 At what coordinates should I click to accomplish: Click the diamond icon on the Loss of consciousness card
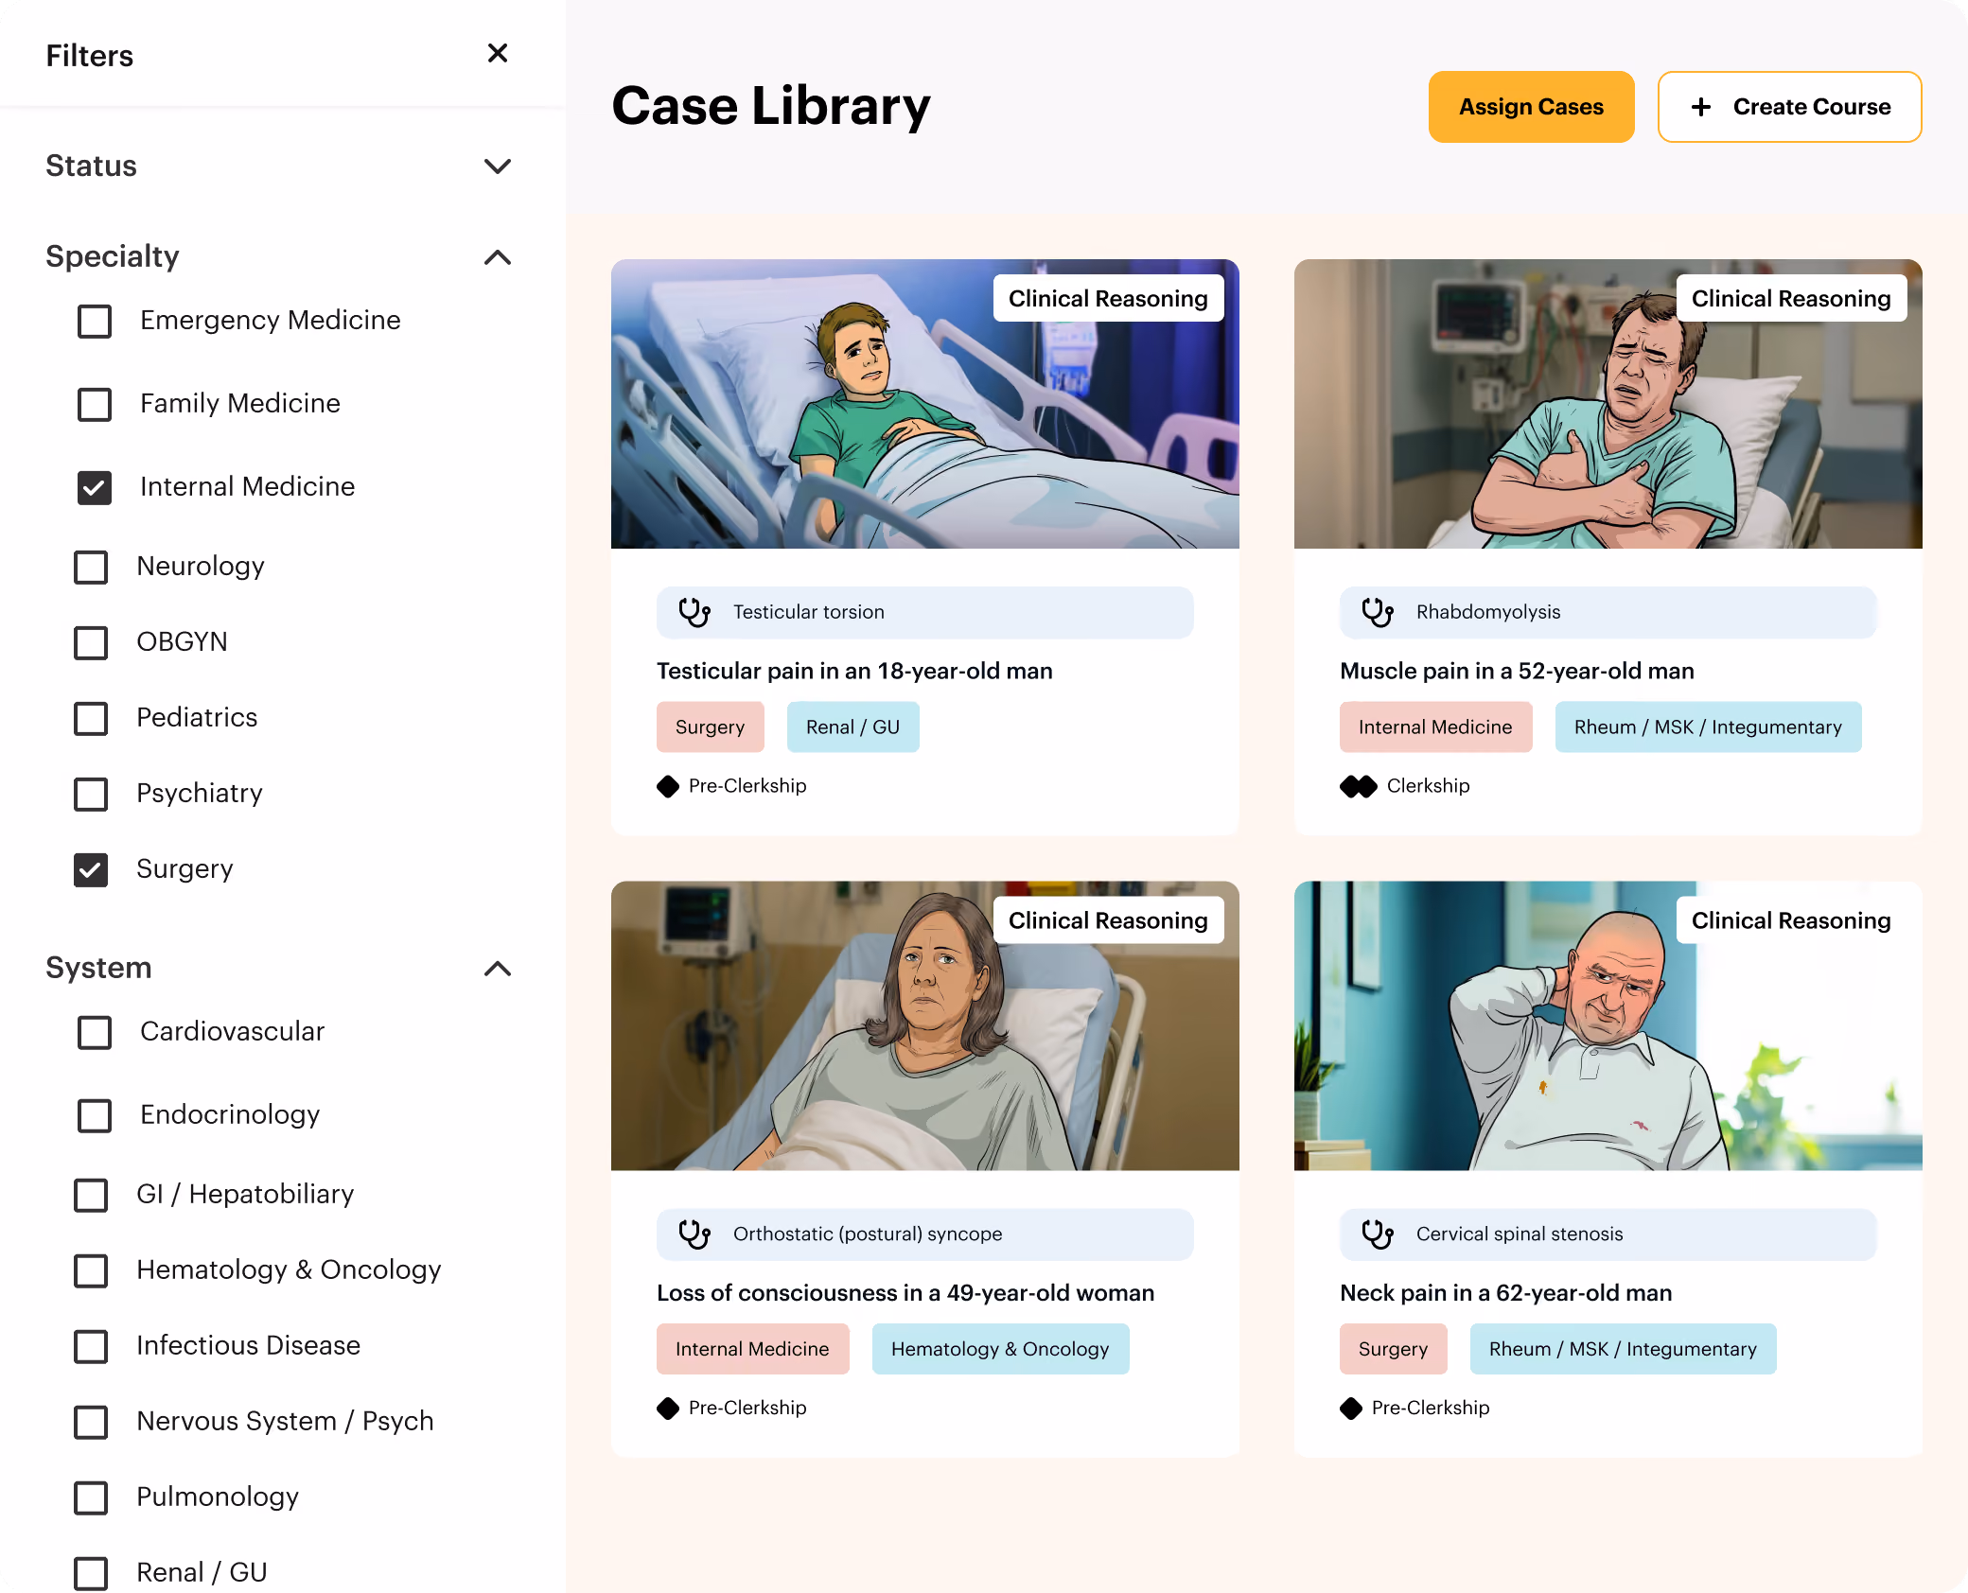pyautogui.click(x=668, y=1409)
